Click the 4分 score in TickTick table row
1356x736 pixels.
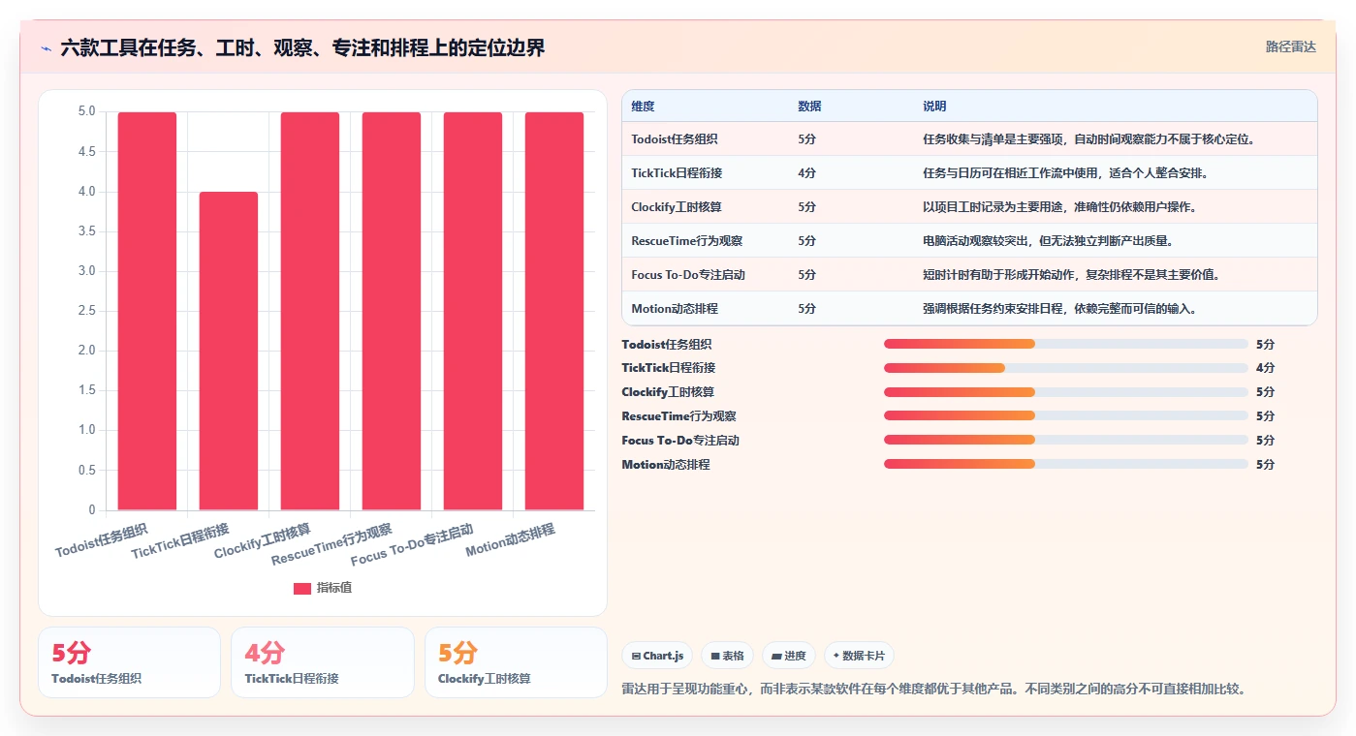(x=806, y=173)
